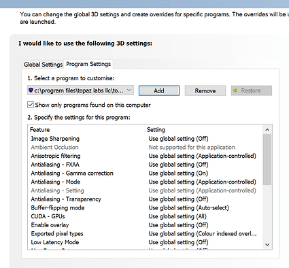Viewport: 289px width, 268px height.
Task: Open Low Latency Mode setting value
Action: click(178, 242)
